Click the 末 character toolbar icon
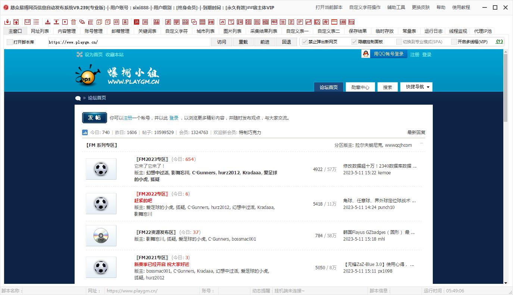 (125, 22)
